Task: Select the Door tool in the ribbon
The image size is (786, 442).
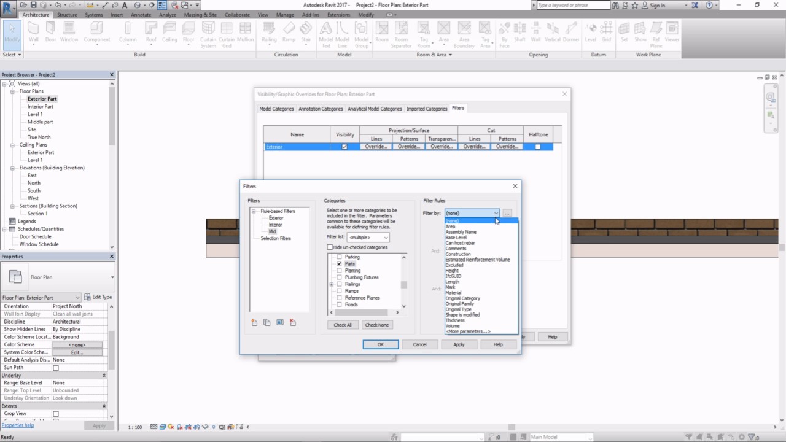Action: (x=50, y=32)
